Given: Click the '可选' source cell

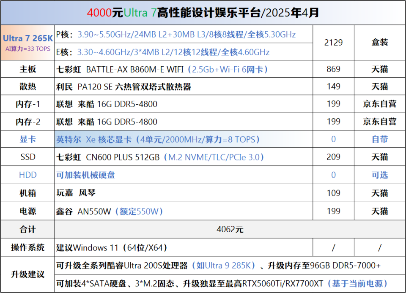Looking at the screenshot, I should click(380, 175).
